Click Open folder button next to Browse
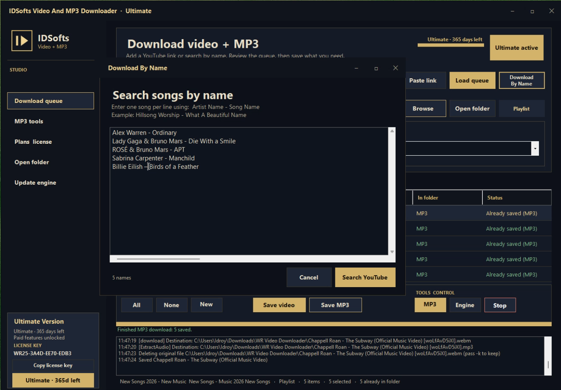The image size is (561, 390). click(472, 109)
